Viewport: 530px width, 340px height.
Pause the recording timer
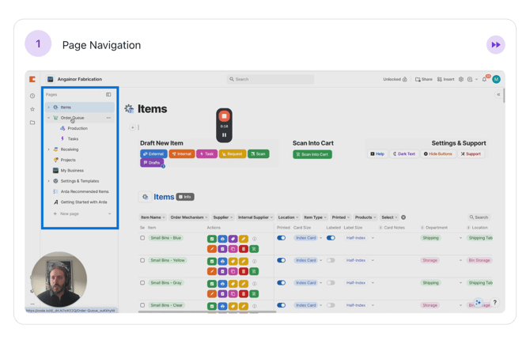coord(224,135)
